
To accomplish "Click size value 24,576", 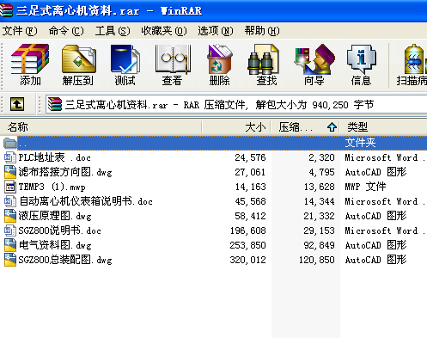I will click(x=250, y=157).
